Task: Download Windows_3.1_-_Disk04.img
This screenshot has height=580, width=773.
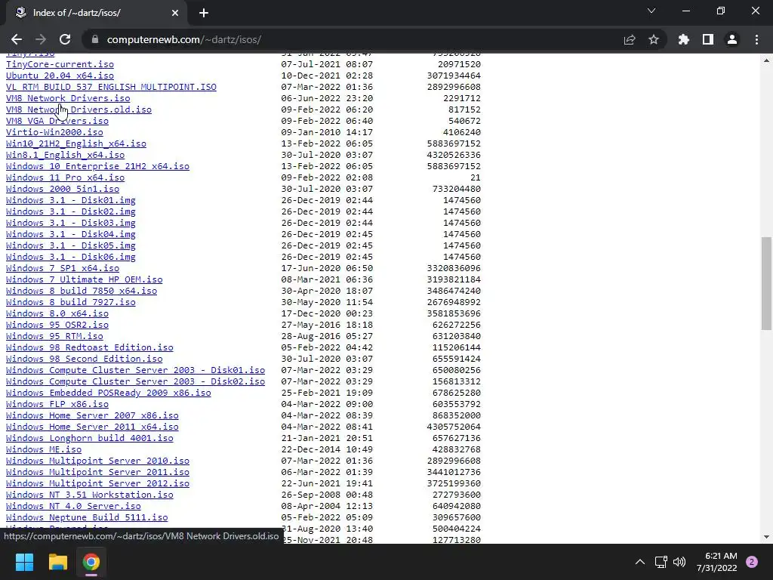Action: [70, 234]
